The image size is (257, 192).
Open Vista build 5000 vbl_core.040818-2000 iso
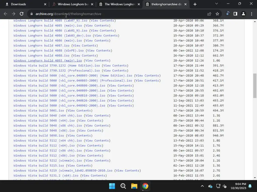click(x=59, y=95)
